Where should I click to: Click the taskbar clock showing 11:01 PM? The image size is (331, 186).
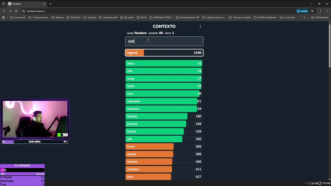[x=326, y=183]
